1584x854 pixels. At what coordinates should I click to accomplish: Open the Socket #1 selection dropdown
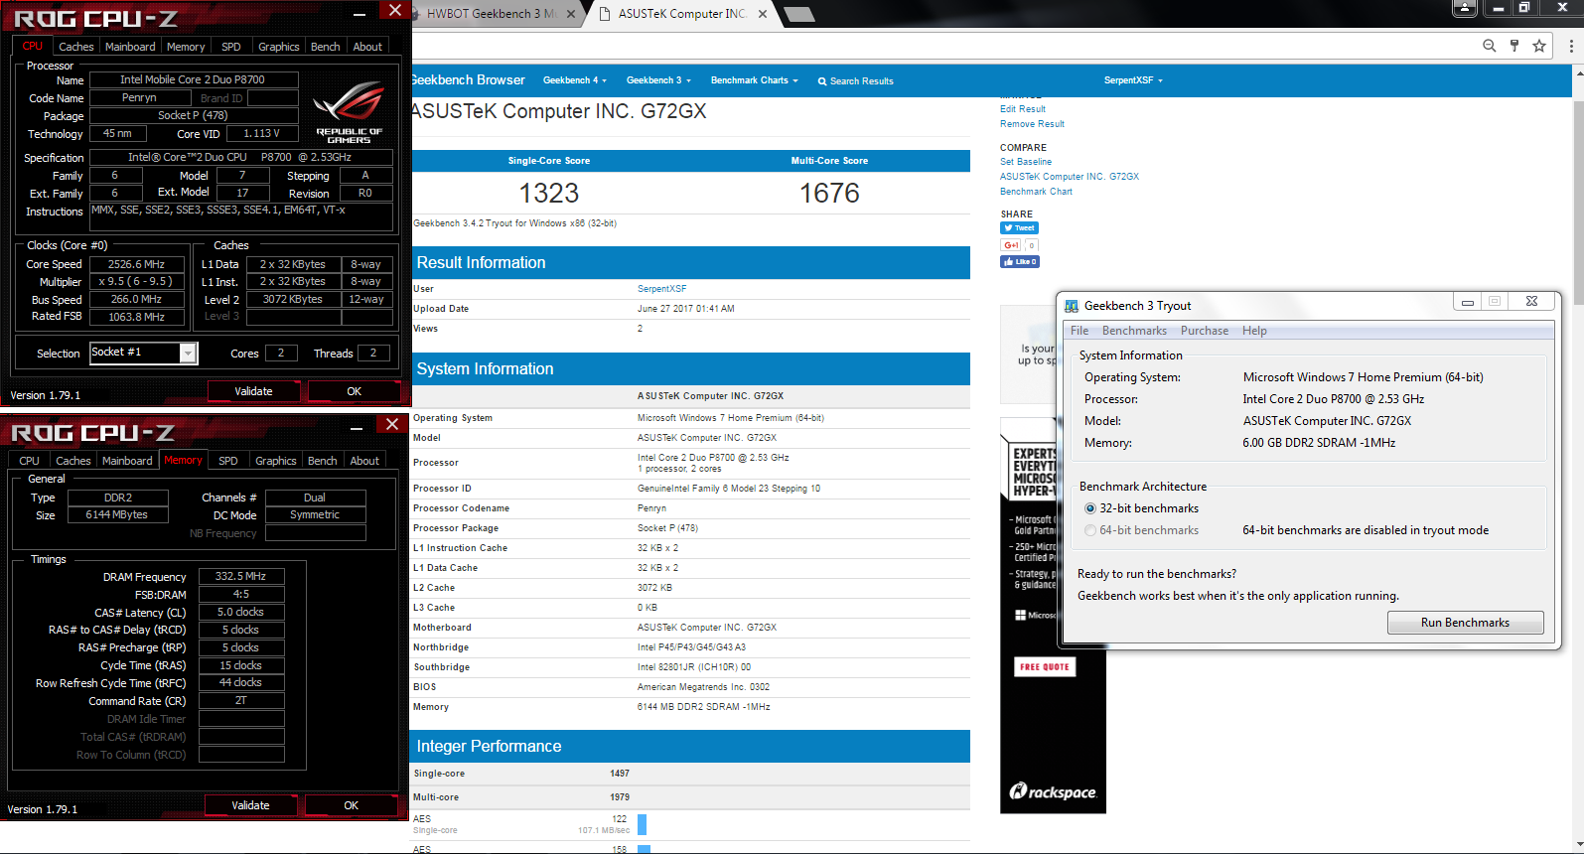click(188, 354)
